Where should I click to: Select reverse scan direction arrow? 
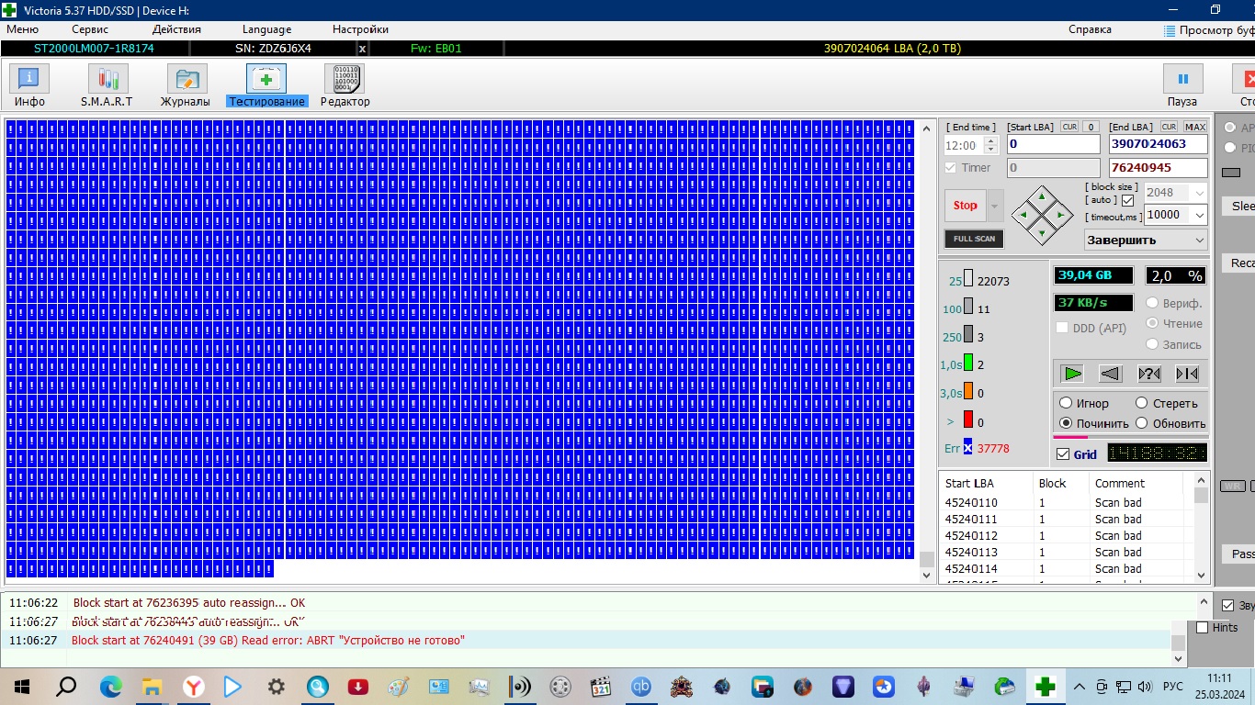(x=1111, y=374)
